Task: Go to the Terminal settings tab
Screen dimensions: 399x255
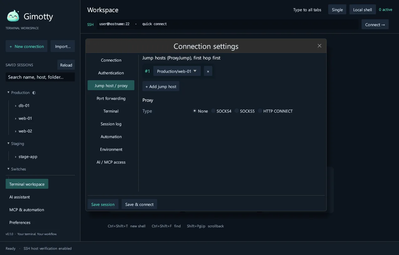Action: coord(111,111)
